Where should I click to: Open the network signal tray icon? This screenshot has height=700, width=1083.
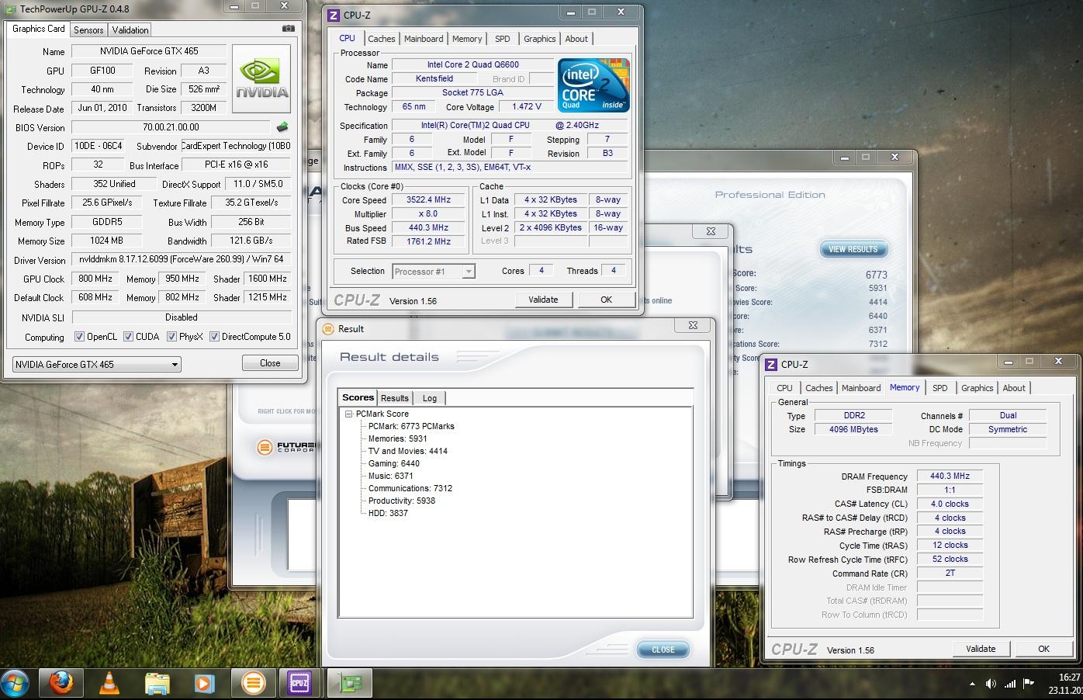coord(1010,684)
